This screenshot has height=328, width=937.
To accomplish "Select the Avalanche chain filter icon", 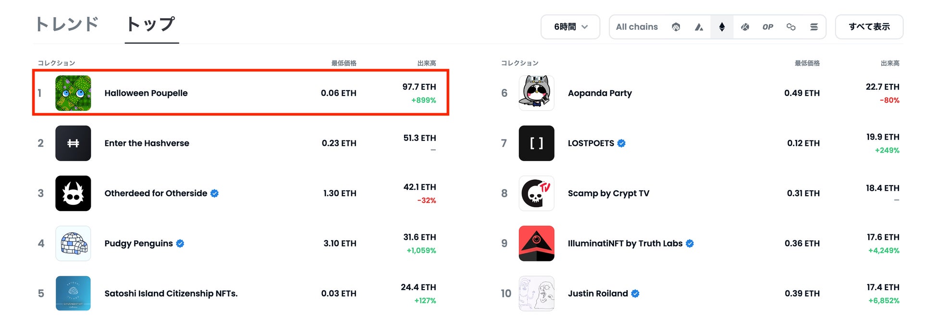I will 699,27.
